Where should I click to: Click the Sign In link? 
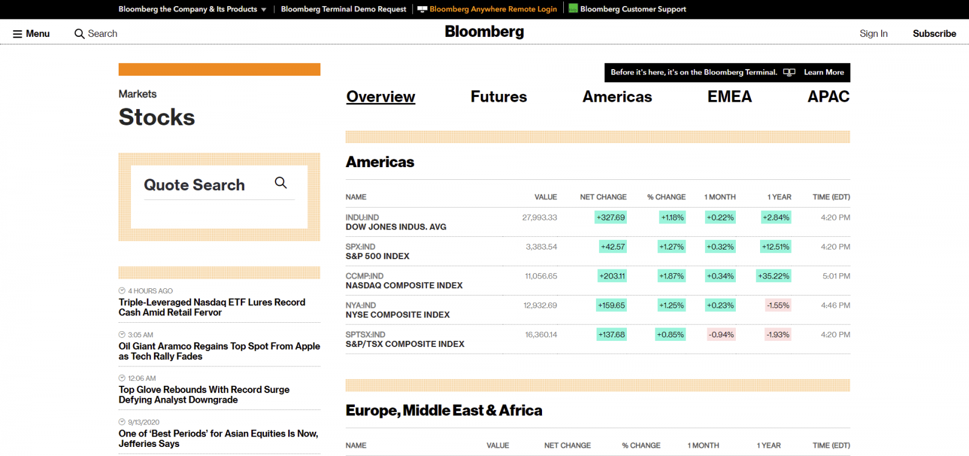(x=873, y=34)
